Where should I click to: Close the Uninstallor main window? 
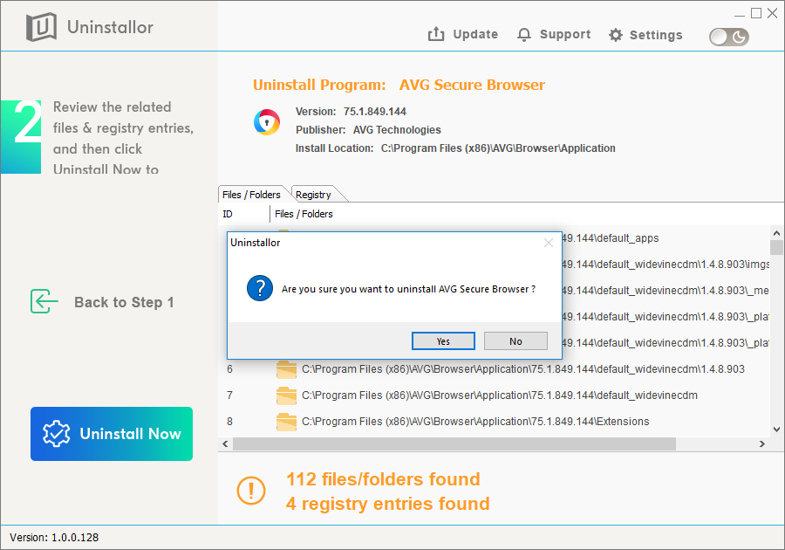773,13
